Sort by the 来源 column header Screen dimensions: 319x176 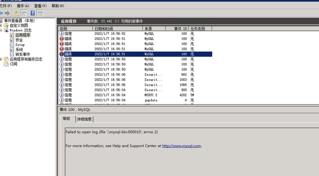coord(154,29)
